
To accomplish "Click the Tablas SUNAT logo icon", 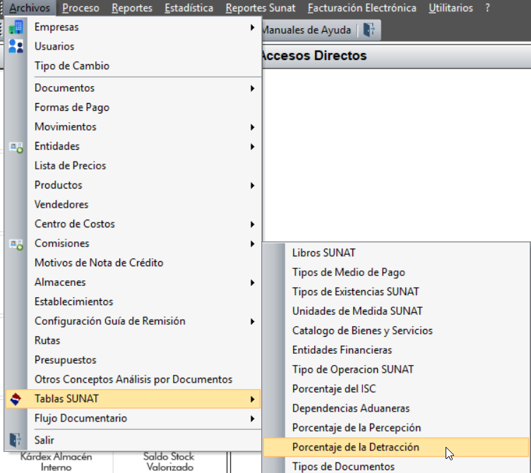I will (x=16, y=399).
